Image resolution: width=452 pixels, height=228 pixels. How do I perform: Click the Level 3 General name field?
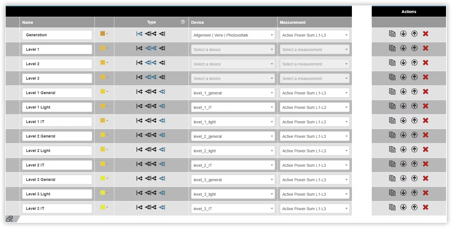57,180
